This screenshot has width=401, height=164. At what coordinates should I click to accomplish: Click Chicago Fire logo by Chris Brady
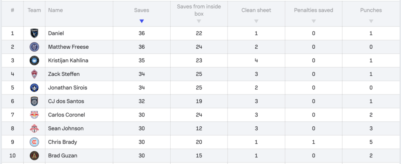[x=34, y=142]
